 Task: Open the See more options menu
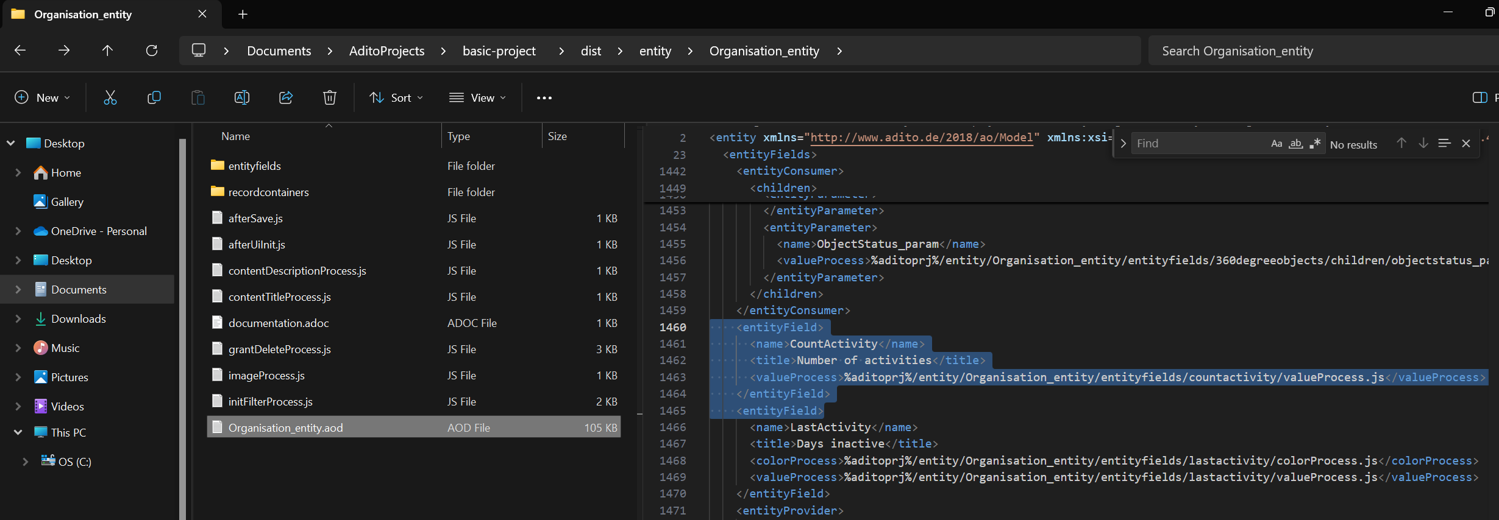pos(544,97)
